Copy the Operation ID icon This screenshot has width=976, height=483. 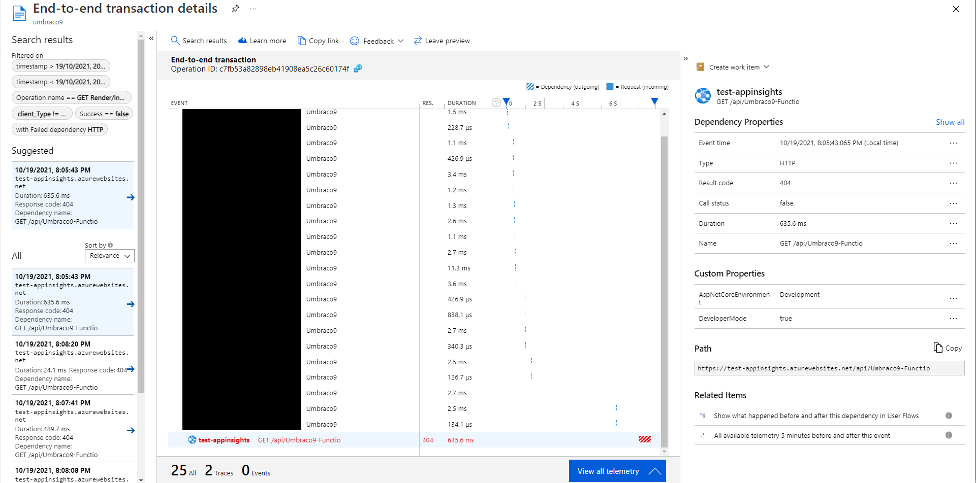click(358, 68)
